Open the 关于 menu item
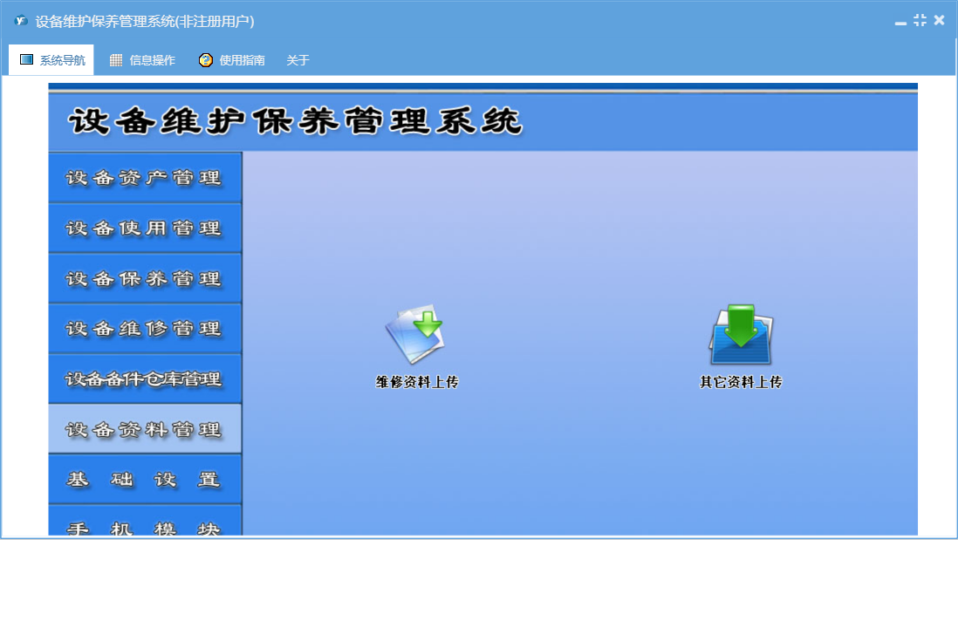 coord(298,60)
